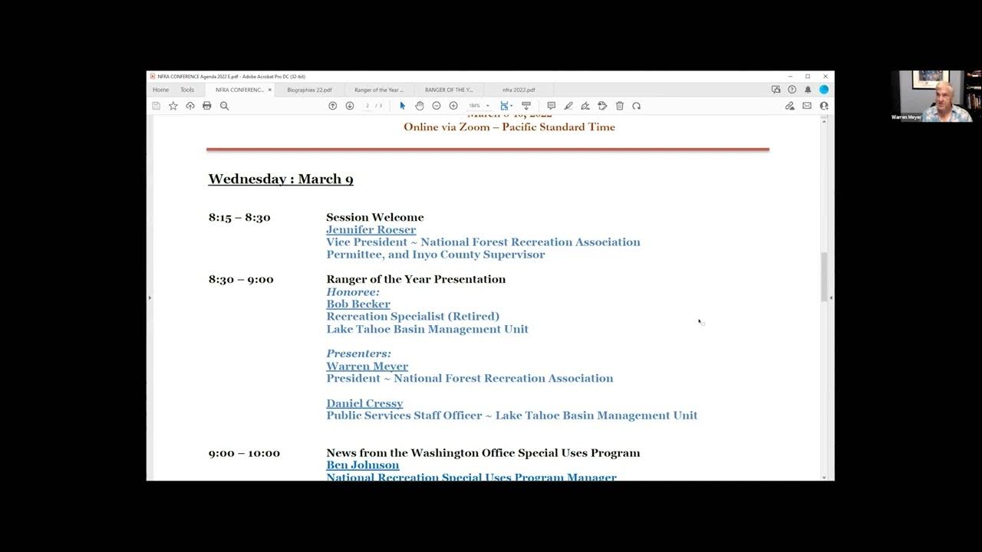
Task: Click 'Lake Tahoe Basin Management Unit' text
Action: [x=427, y=329]
